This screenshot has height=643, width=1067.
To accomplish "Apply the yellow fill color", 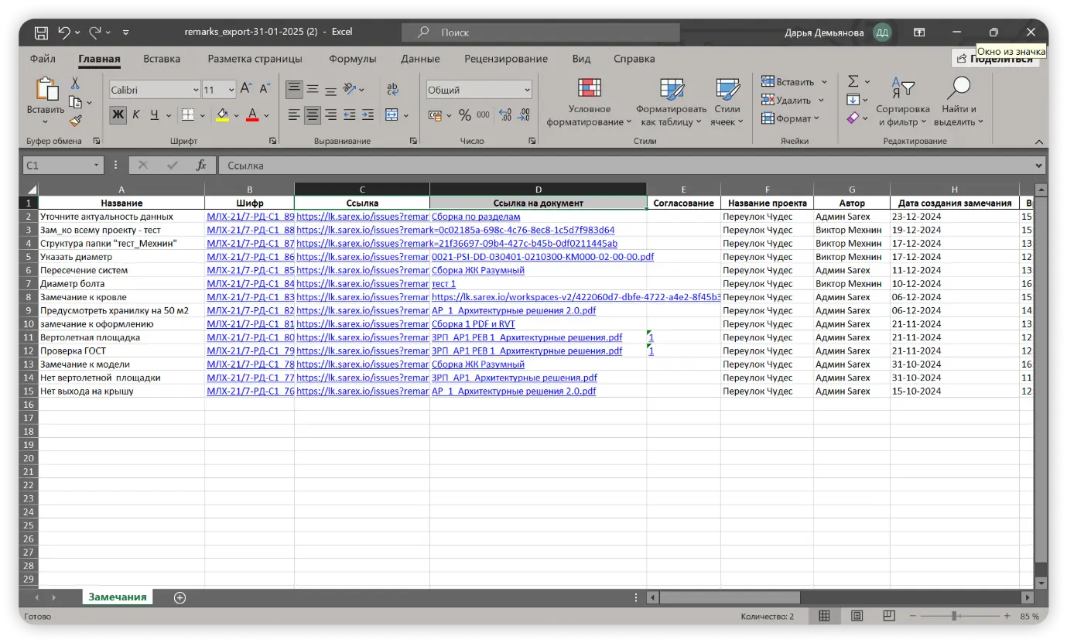I will click(x=222, y=115).
